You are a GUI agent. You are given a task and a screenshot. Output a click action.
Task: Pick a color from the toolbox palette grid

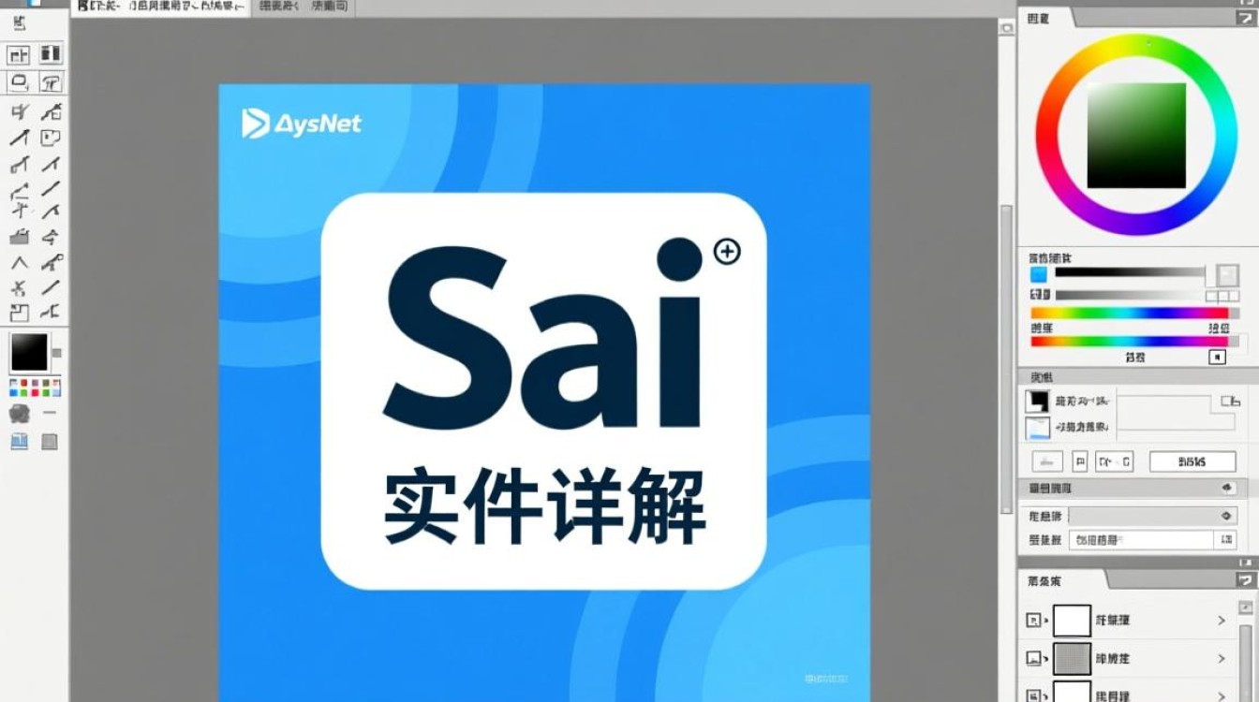(35, 387)
